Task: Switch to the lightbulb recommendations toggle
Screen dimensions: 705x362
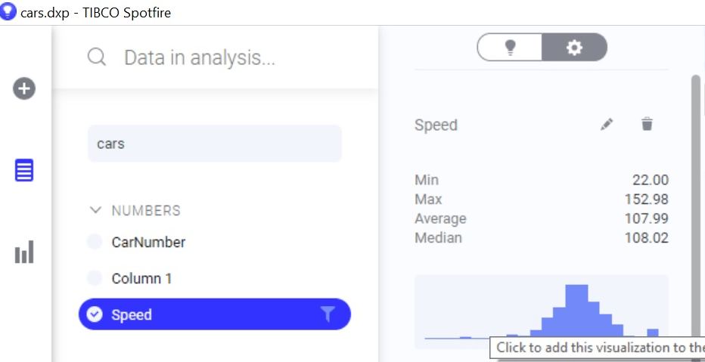Action: point(510,47)
